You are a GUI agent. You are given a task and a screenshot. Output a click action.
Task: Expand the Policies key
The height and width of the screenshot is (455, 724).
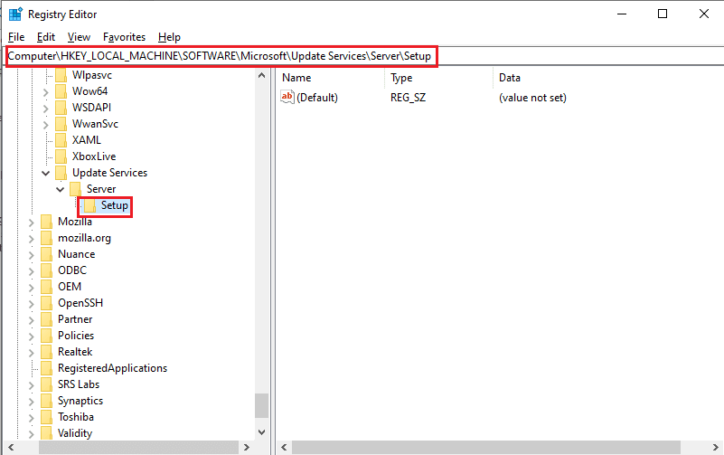pyautogui.click(x=31, y=337)
